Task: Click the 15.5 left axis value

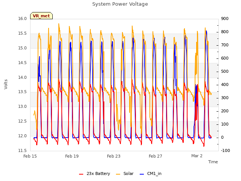Action: coord(23,34)
